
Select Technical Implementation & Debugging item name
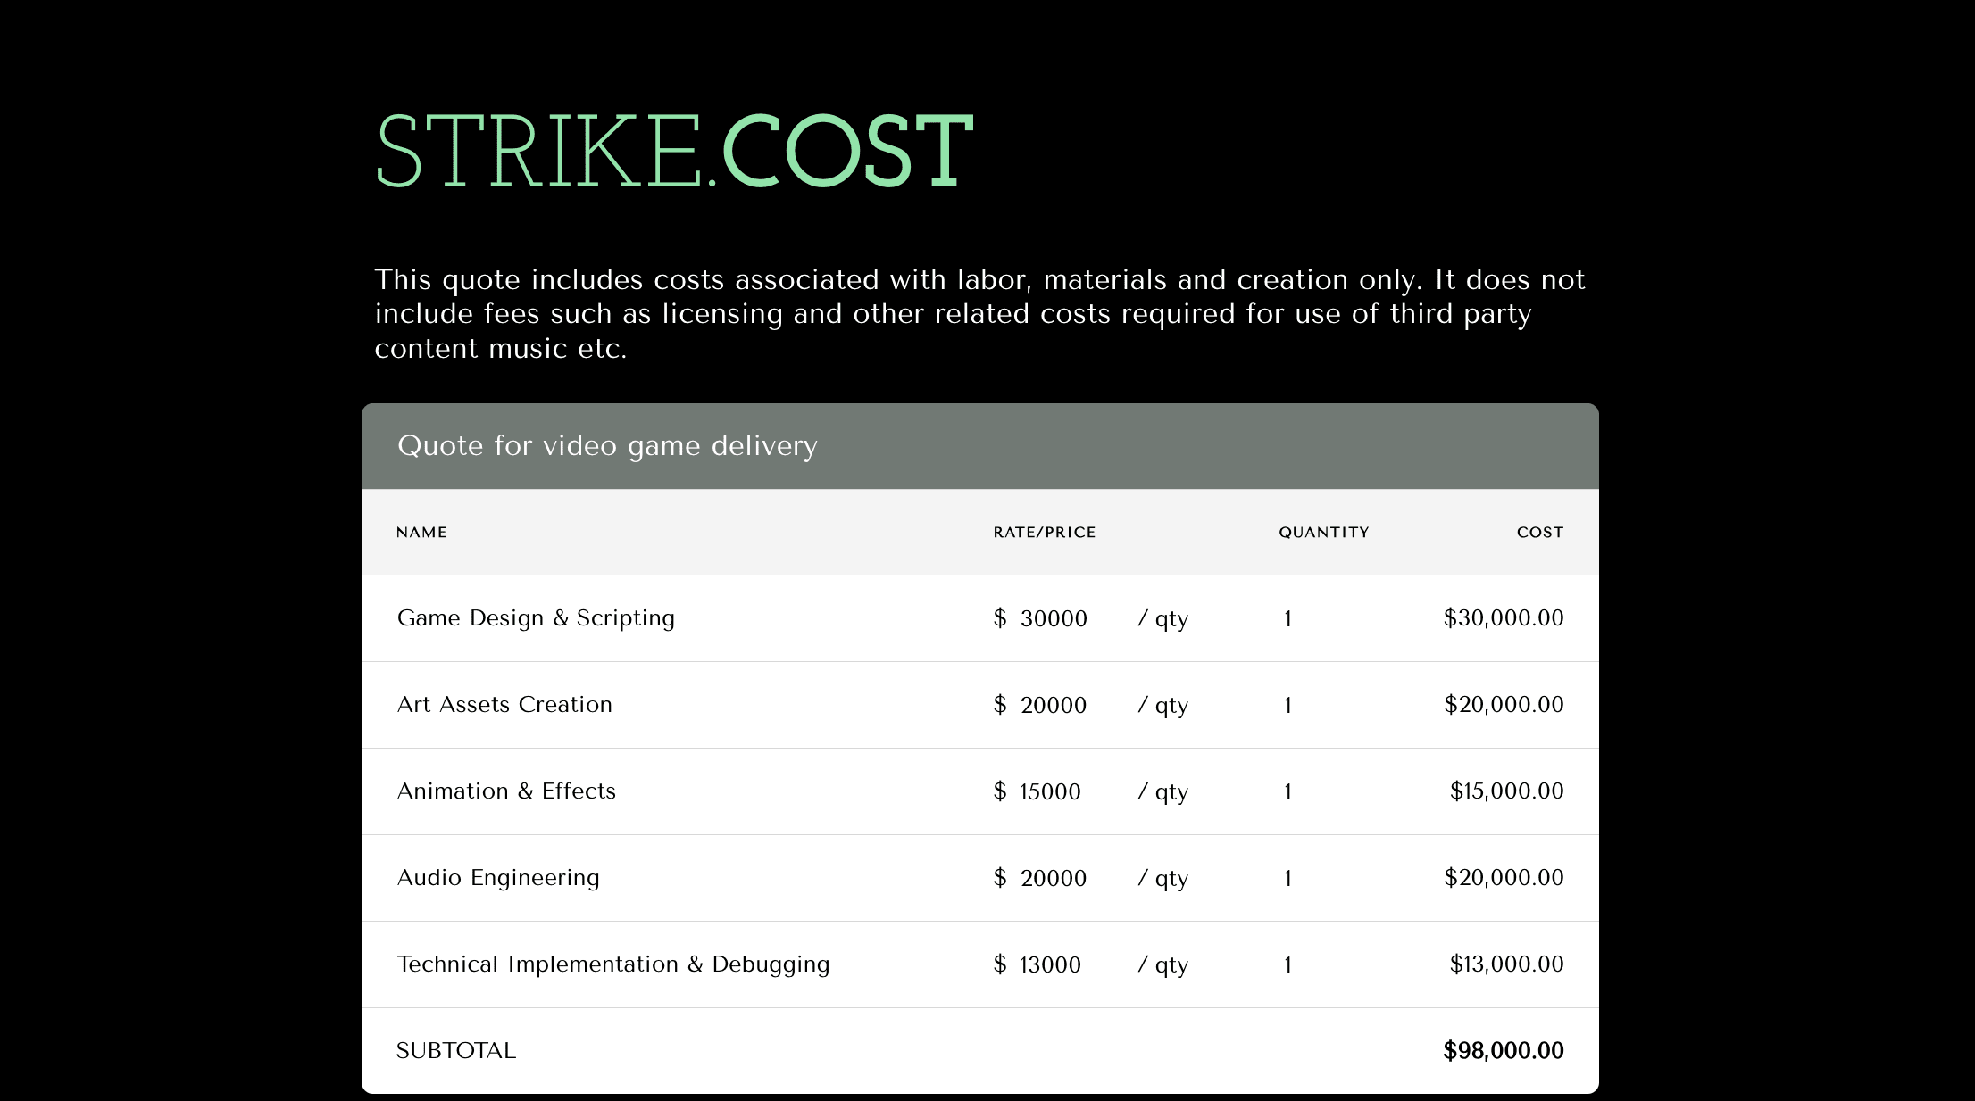613,964
